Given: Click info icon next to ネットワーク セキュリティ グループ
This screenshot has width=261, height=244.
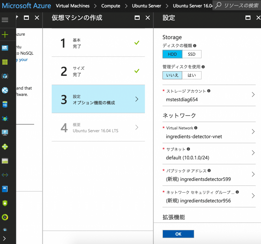Looking at the screenshot, I should (237, 192).
